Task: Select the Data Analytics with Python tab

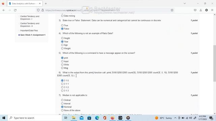Action: coord(25,4)
